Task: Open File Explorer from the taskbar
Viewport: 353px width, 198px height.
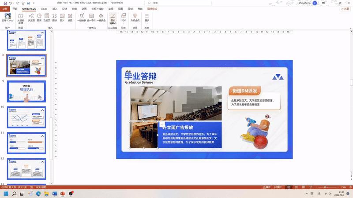Action: coord(46,194)
